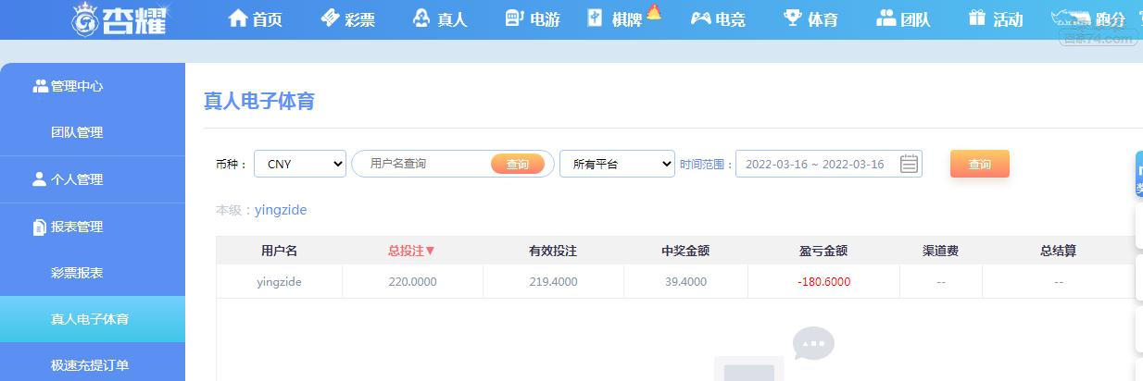Image resolution: width=1143 pixels, height=381 pixels.
Task: Select the 彩票报表 sidebar item
Action: tap(77, 273)
